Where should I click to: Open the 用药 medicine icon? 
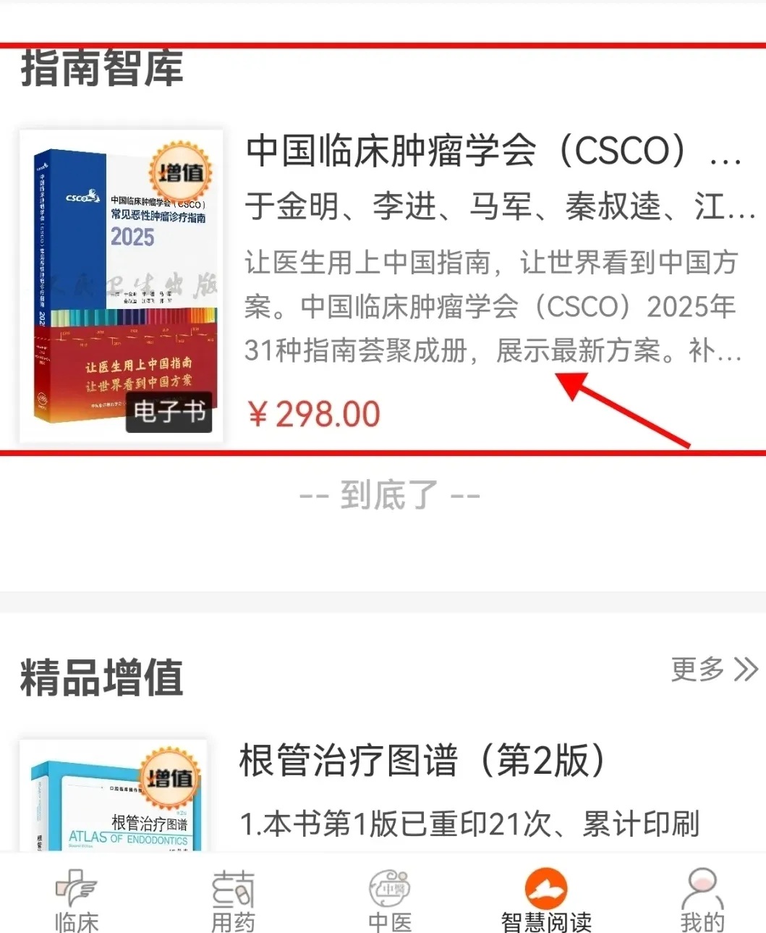[233, 889]
